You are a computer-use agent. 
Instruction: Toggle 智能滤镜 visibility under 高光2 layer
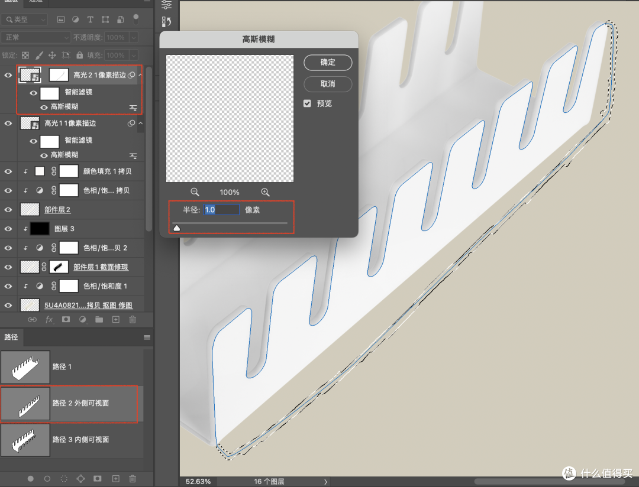(x=33, y=93)
